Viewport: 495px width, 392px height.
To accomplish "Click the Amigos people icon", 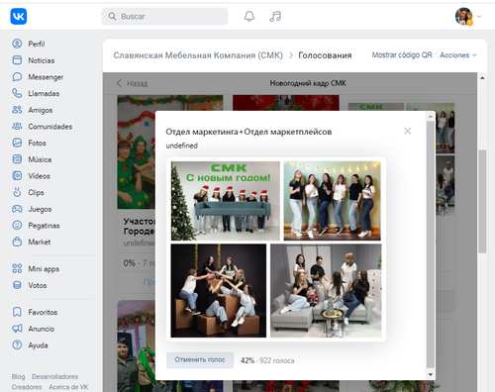I will click(17, 110).
